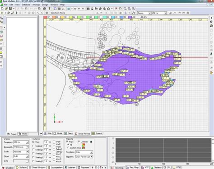Click the New file icon in toolbar
The height and width of the screenshot is (169, 214).
[2, 9]
